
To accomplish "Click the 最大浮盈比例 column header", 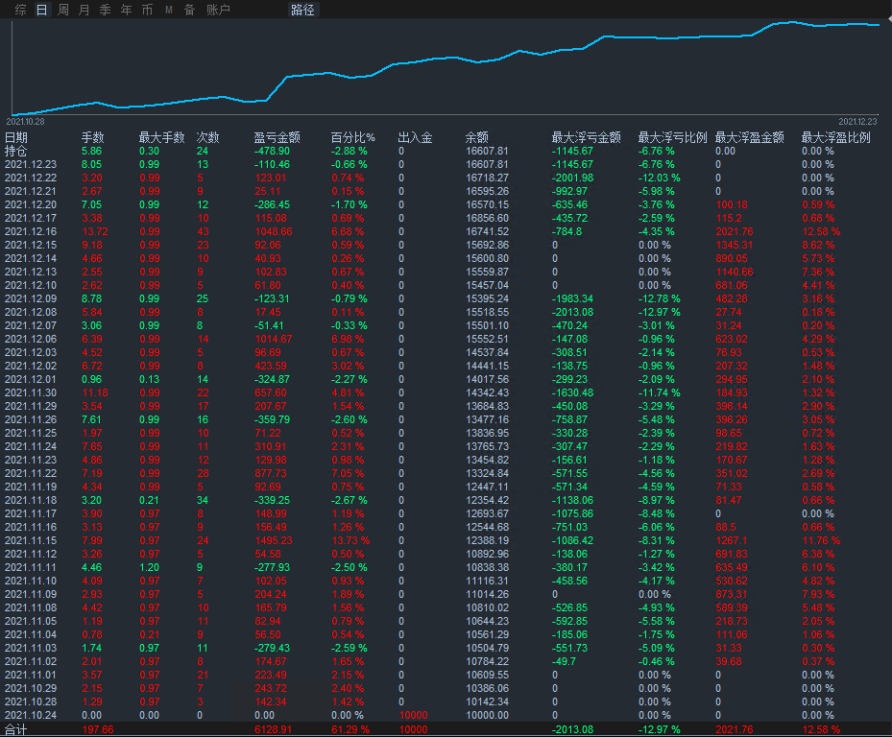I will click(835, 137).
